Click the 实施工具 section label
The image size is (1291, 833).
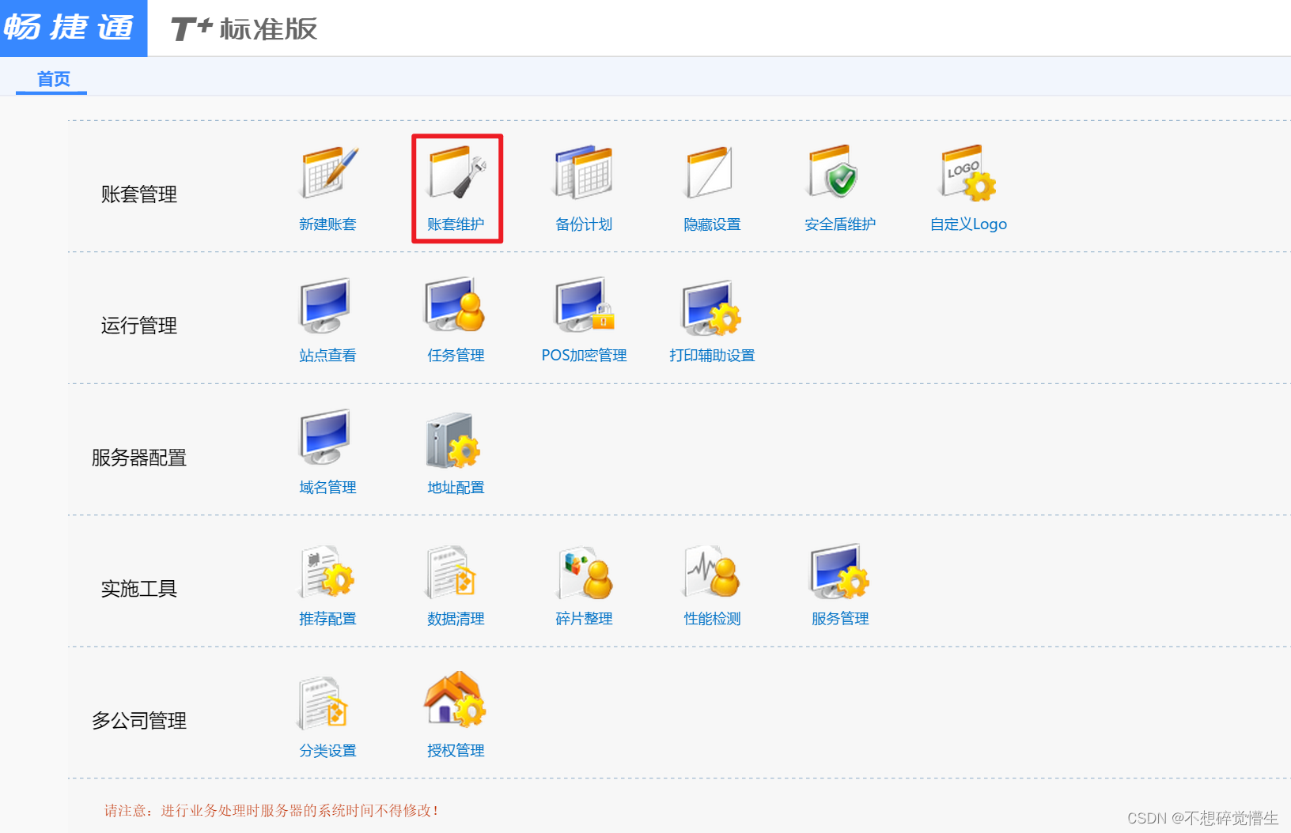[139, 589]
